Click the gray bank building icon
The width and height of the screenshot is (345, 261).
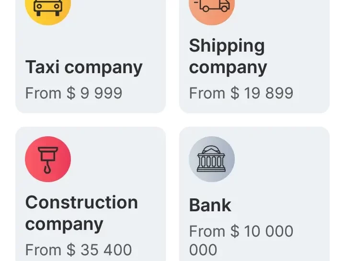tap(211, 159)
